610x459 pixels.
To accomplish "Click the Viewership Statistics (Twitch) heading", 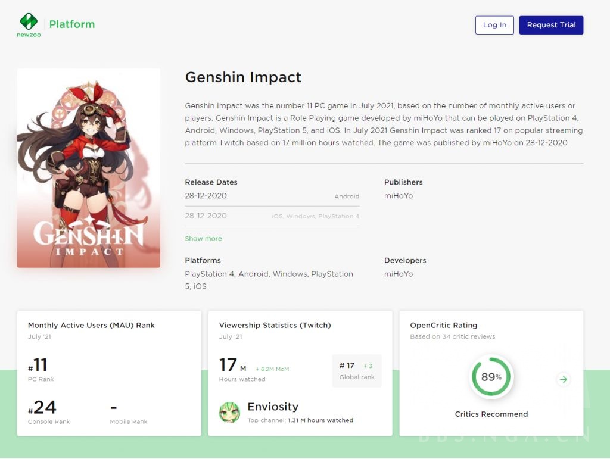I will click(275, 325).
